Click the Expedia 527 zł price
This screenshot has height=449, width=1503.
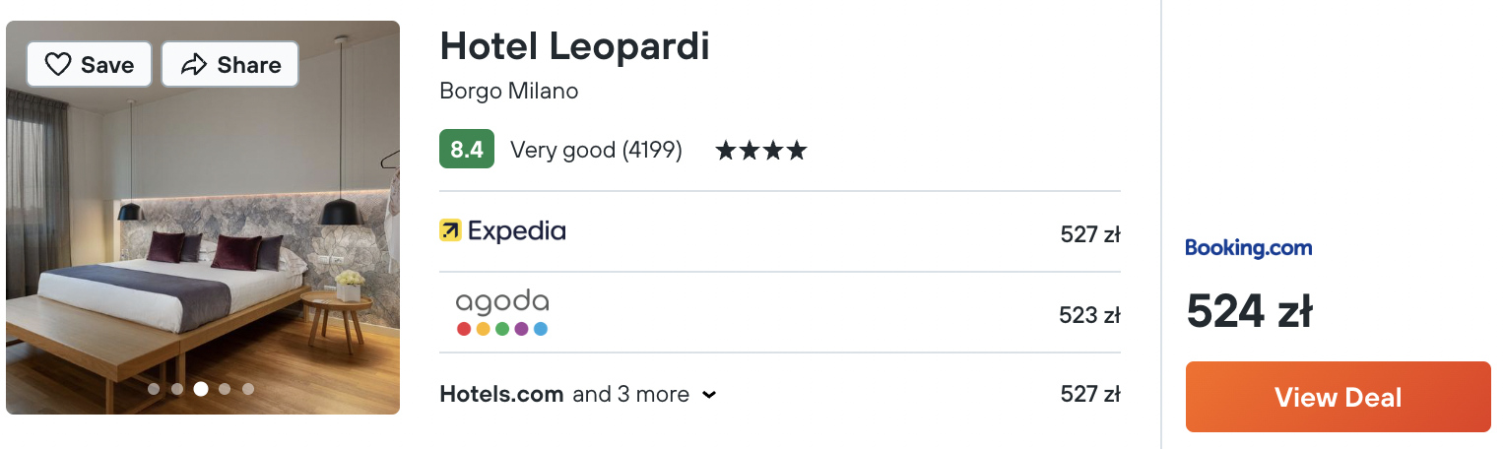(x=1090, y=234)
